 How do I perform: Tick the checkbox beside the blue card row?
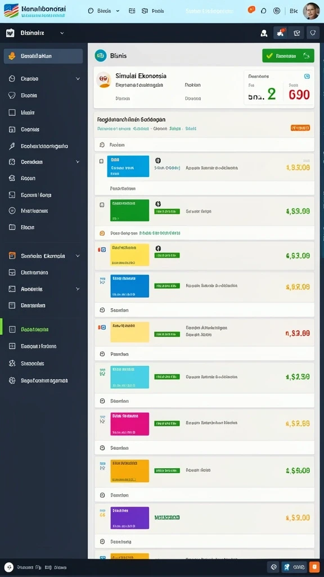click(101, 161)
